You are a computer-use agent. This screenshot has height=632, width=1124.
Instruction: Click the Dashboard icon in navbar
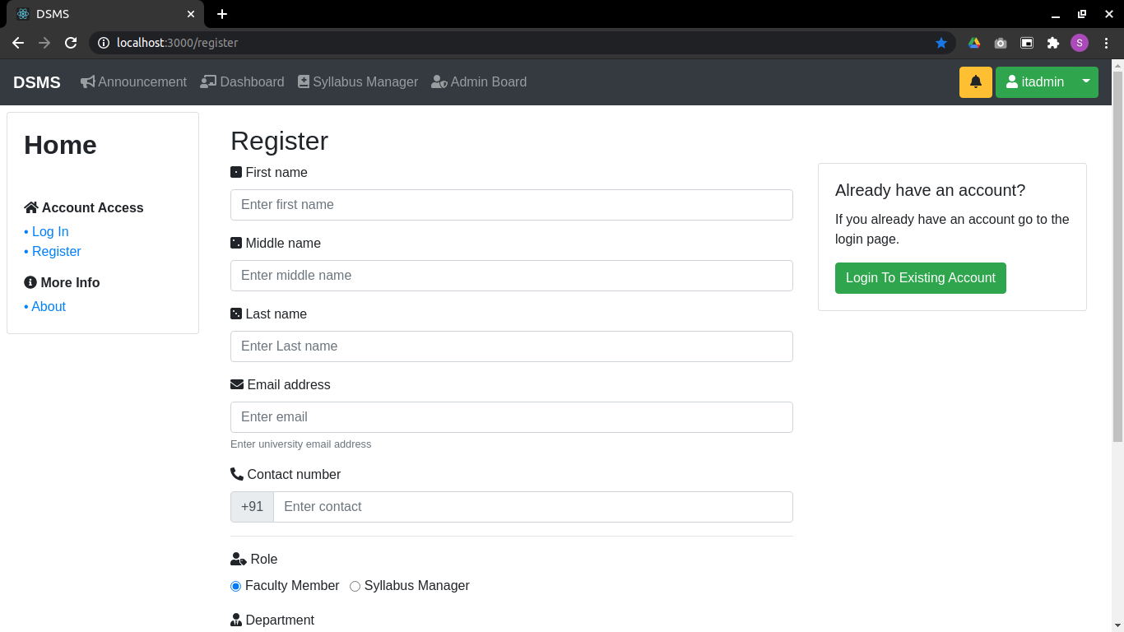(207, 81)
